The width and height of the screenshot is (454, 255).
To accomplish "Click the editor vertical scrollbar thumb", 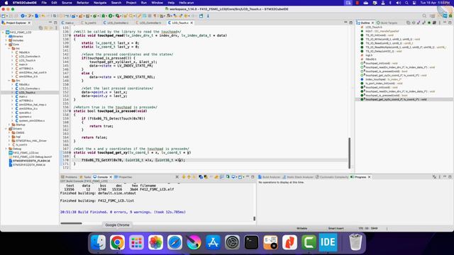I will [350, 153].
